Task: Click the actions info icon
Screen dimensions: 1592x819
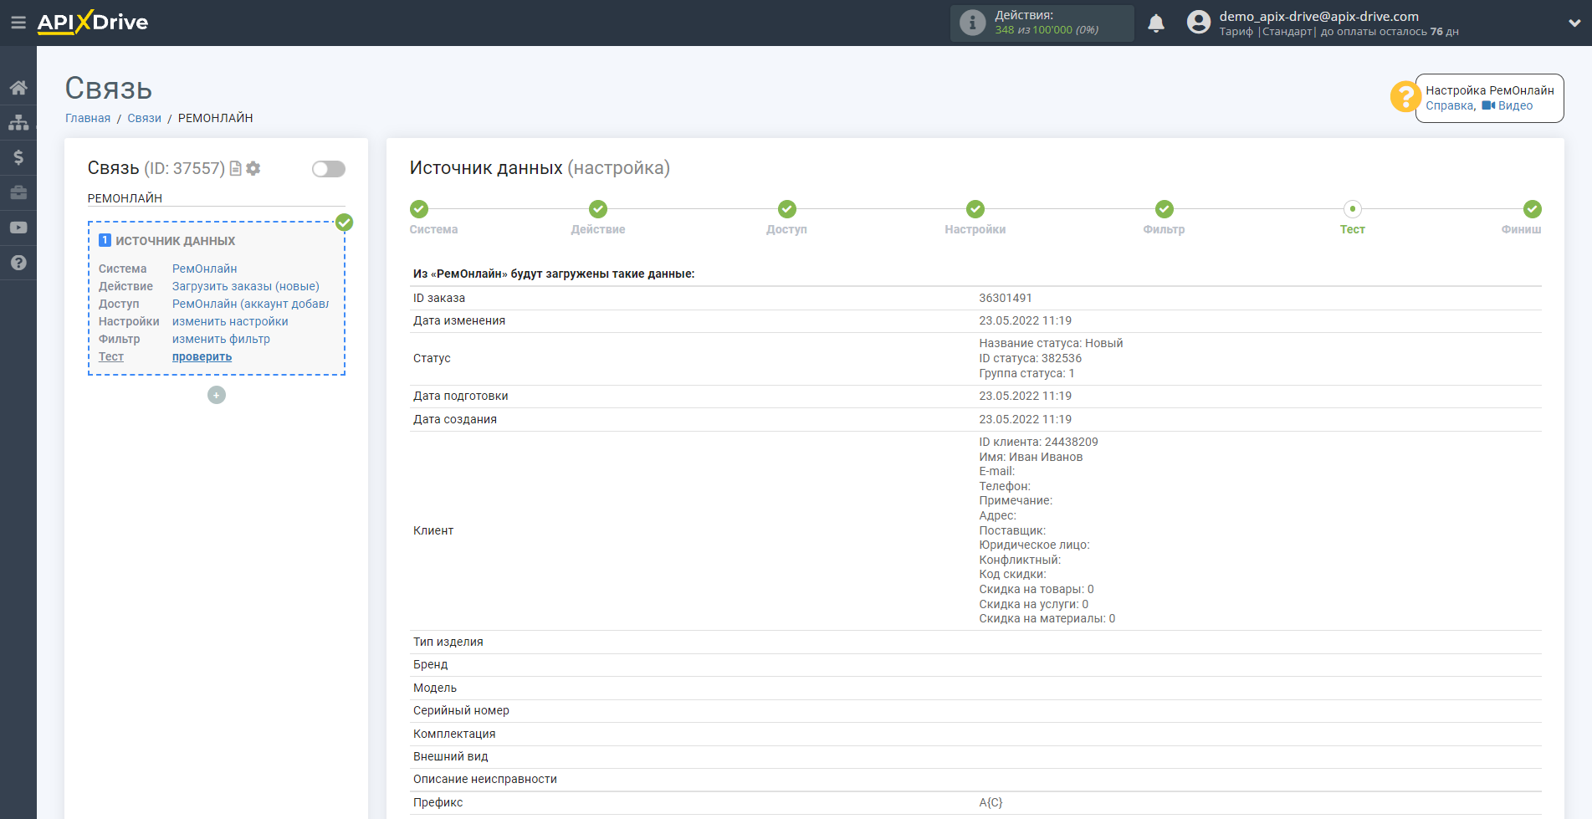Action: 972,23
